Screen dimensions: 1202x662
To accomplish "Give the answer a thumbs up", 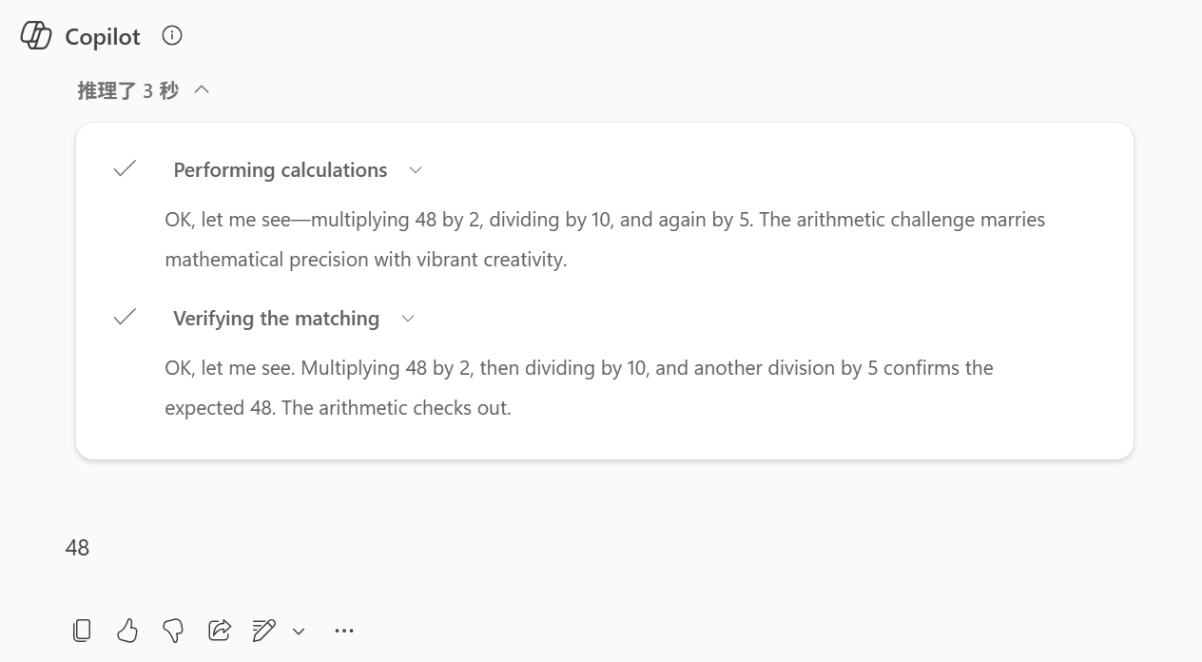I will coord(127,630).
